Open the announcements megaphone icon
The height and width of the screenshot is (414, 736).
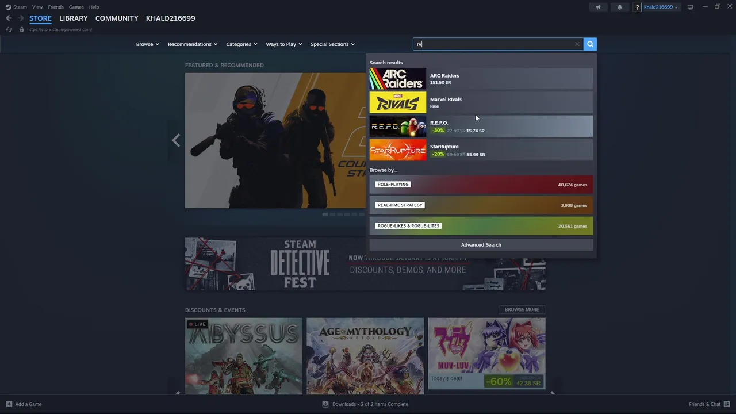[x=598, y=7]
